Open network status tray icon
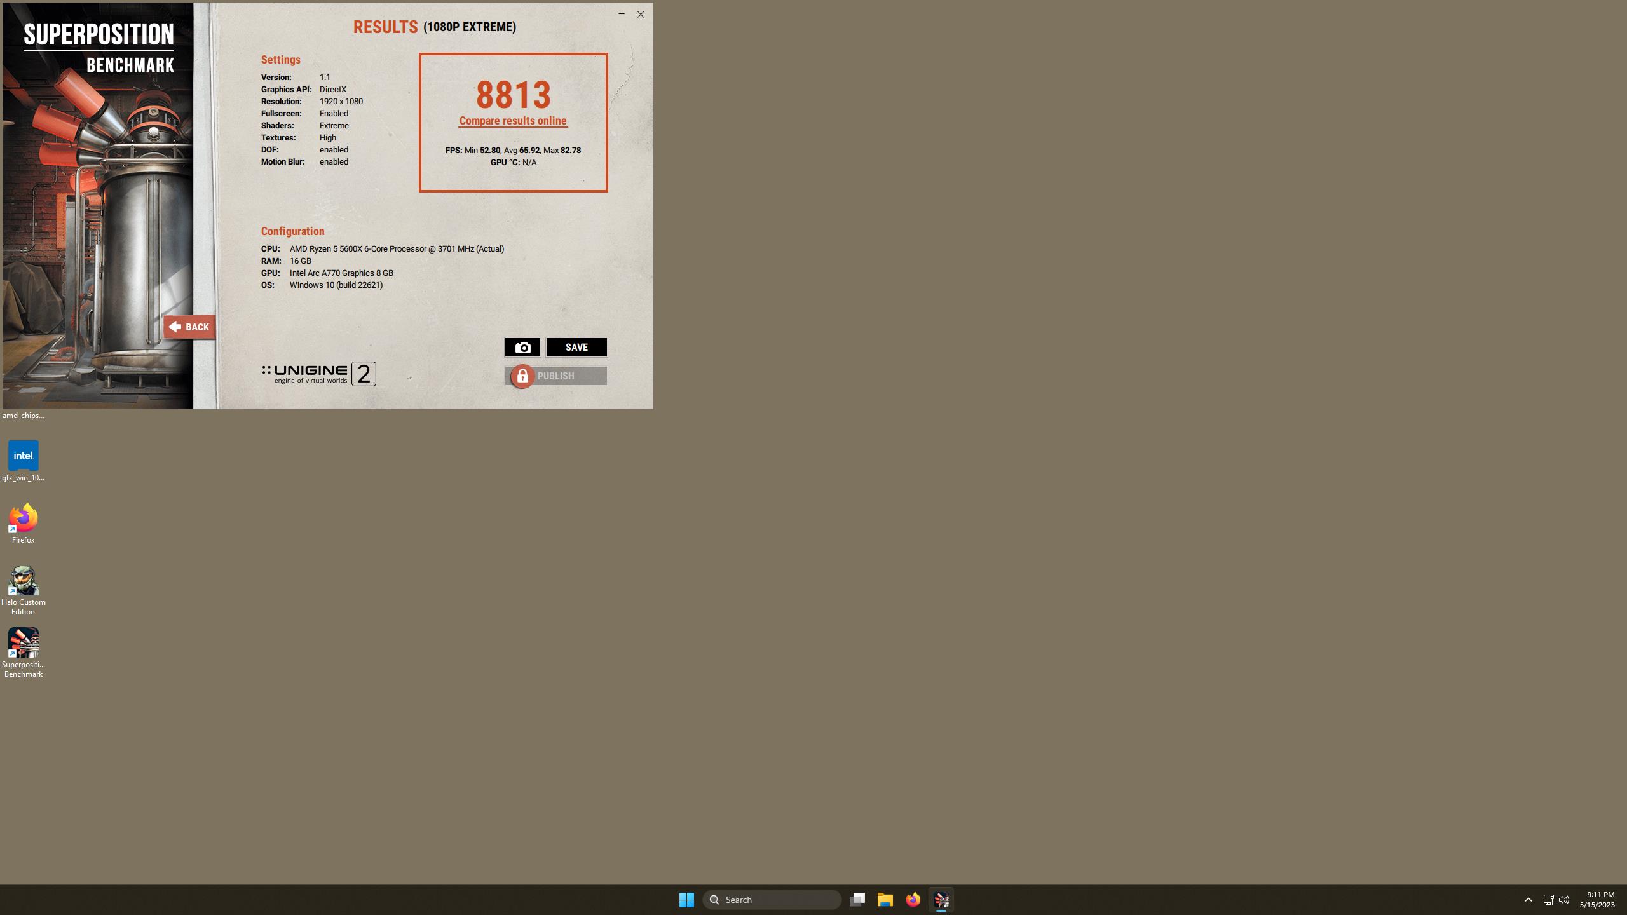This screenshot has width=1627, height=915. click(1548, 900)
